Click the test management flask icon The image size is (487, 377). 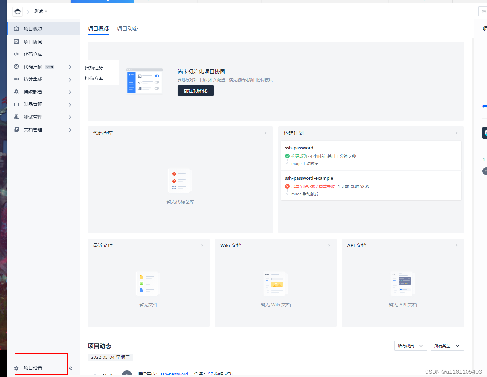[x=16, y=117]
